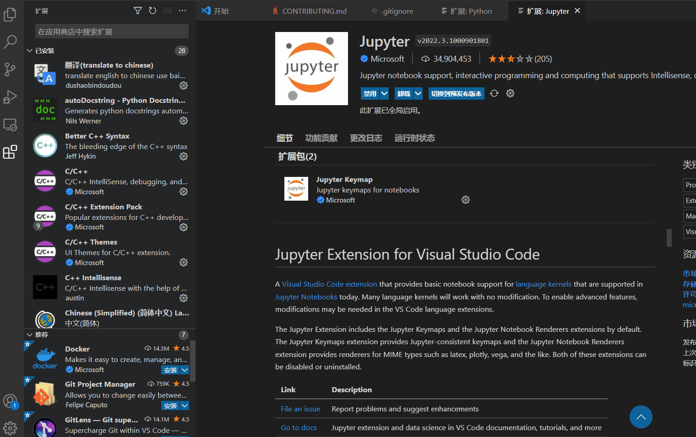Open install dropdown for Docker extension
696x437 pixels.
tap(185, 370)
